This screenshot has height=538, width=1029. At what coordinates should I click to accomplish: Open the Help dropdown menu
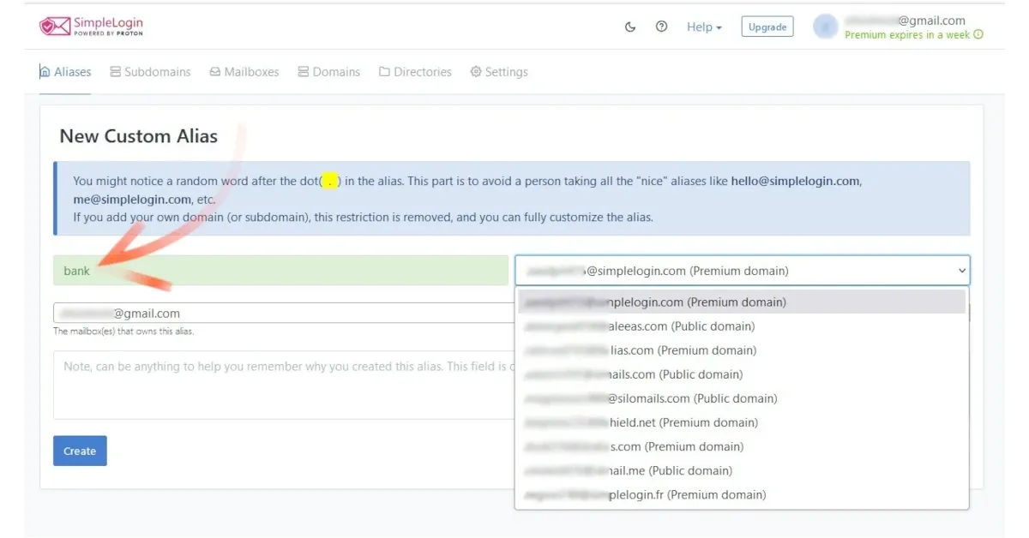coord(704,27)
